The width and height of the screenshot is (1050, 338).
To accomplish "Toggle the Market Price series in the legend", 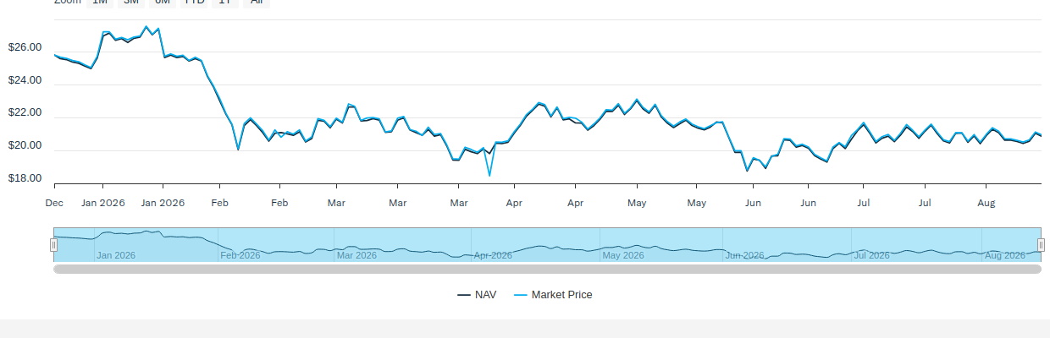I will click(x=553, y=295).
